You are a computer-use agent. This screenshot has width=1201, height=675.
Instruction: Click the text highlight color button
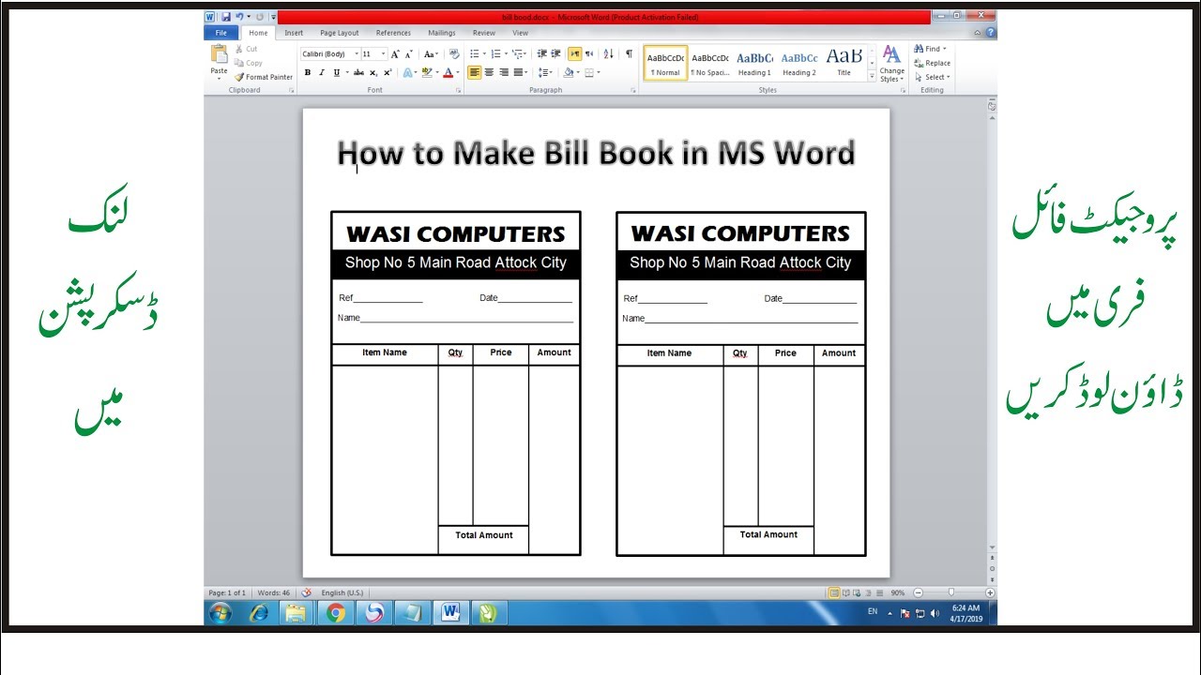[x=426, y=72]
